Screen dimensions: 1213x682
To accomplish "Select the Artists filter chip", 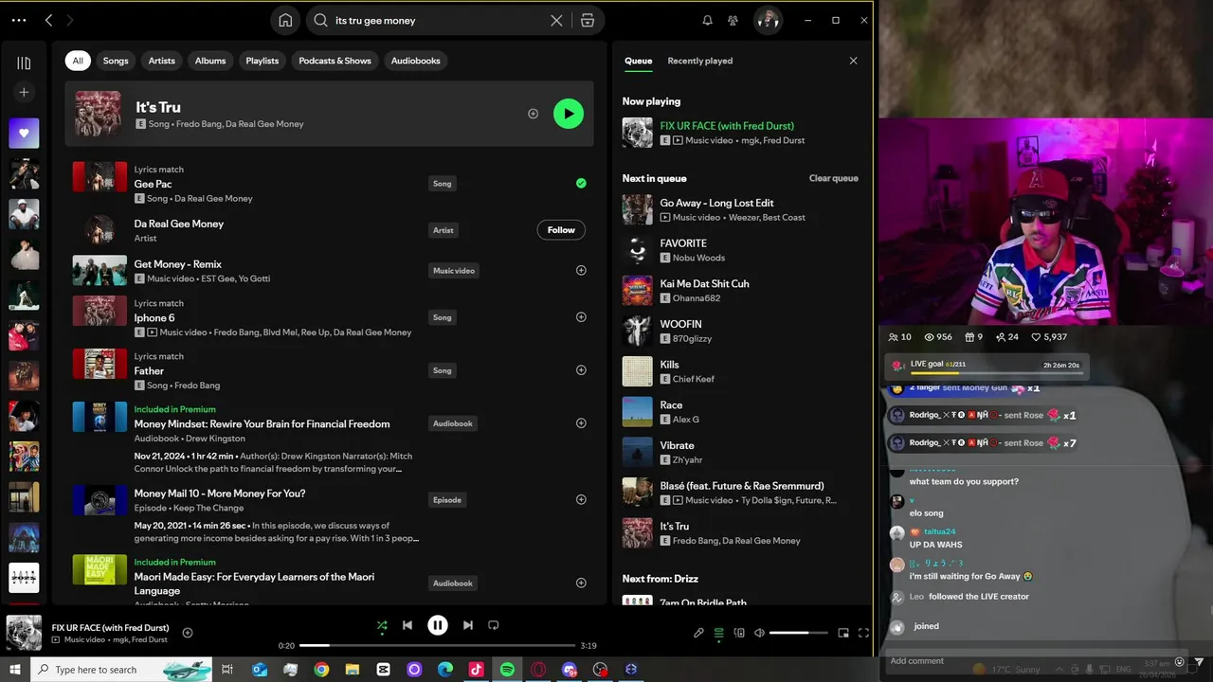I will click(x=162, y=61).
